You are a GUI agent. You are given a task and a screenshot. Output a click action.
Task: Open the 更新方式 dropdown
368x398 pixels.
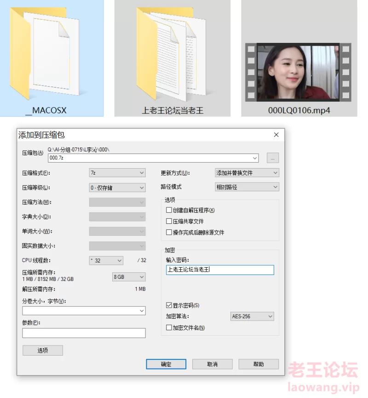point(247,173)
